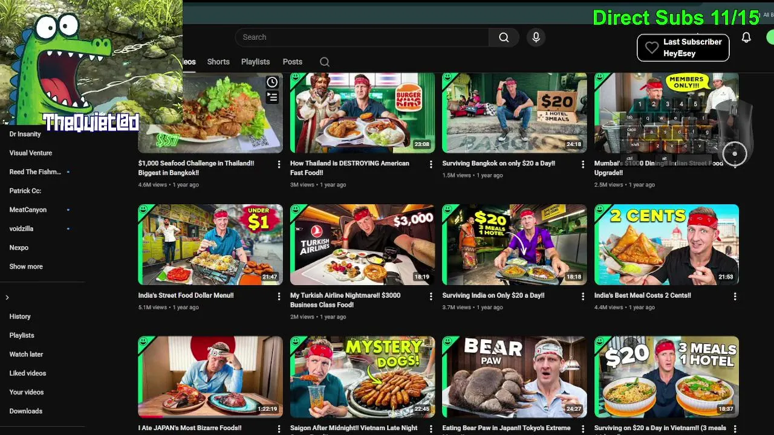The height and width of the screenshot is (435, 774).
Task: Open Downloads in the sidebar
Action: tap(26, 411)
